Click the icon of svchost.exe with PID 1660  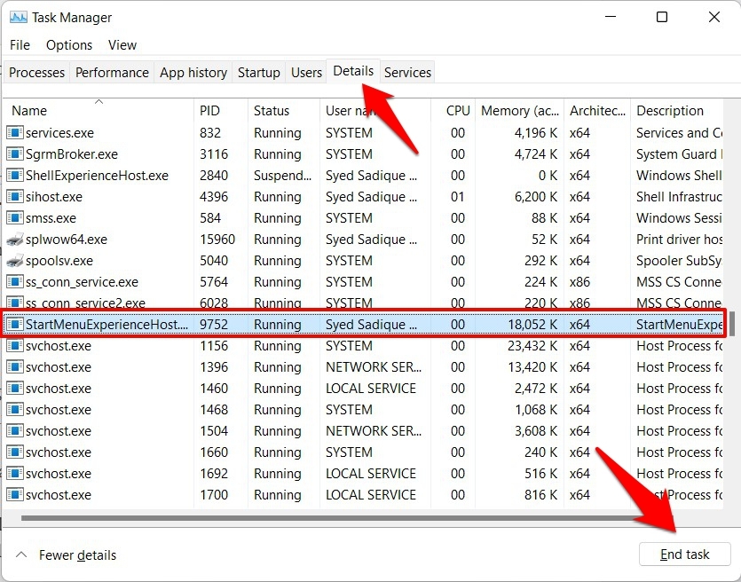(15, 452)
